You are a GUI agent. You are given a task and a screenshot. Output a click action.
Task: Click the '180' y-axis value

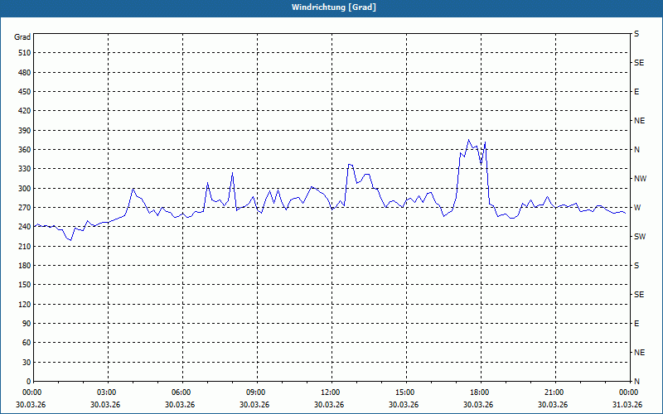pos(25,266)
